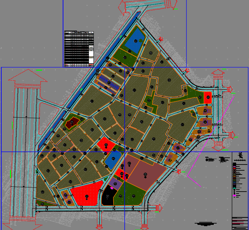Click the title block in bottom-right corner
Image resolution: width=249 pixels, height=230 pixels.
(240, 223)
